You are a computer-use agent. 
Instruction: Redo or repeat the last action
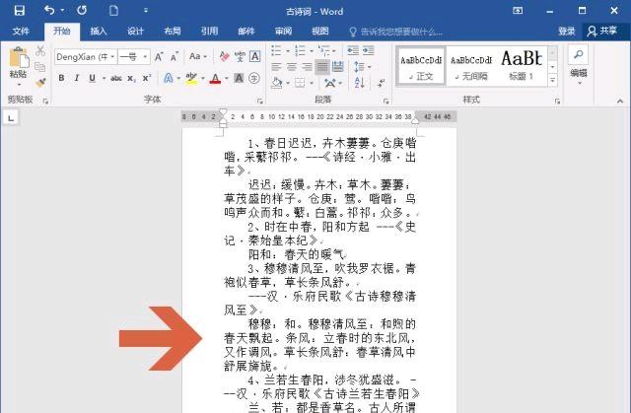(82, 11)
